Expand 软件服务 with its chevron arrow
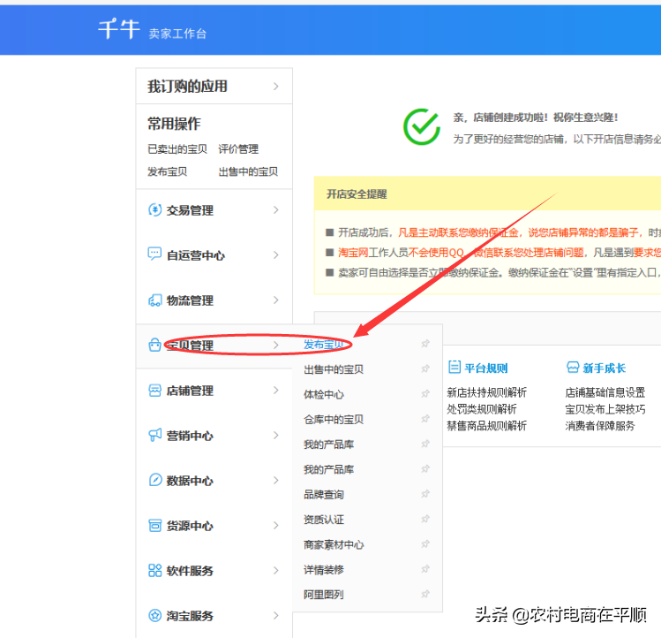The width and height of the screenshot is (661, 638). 275,570
